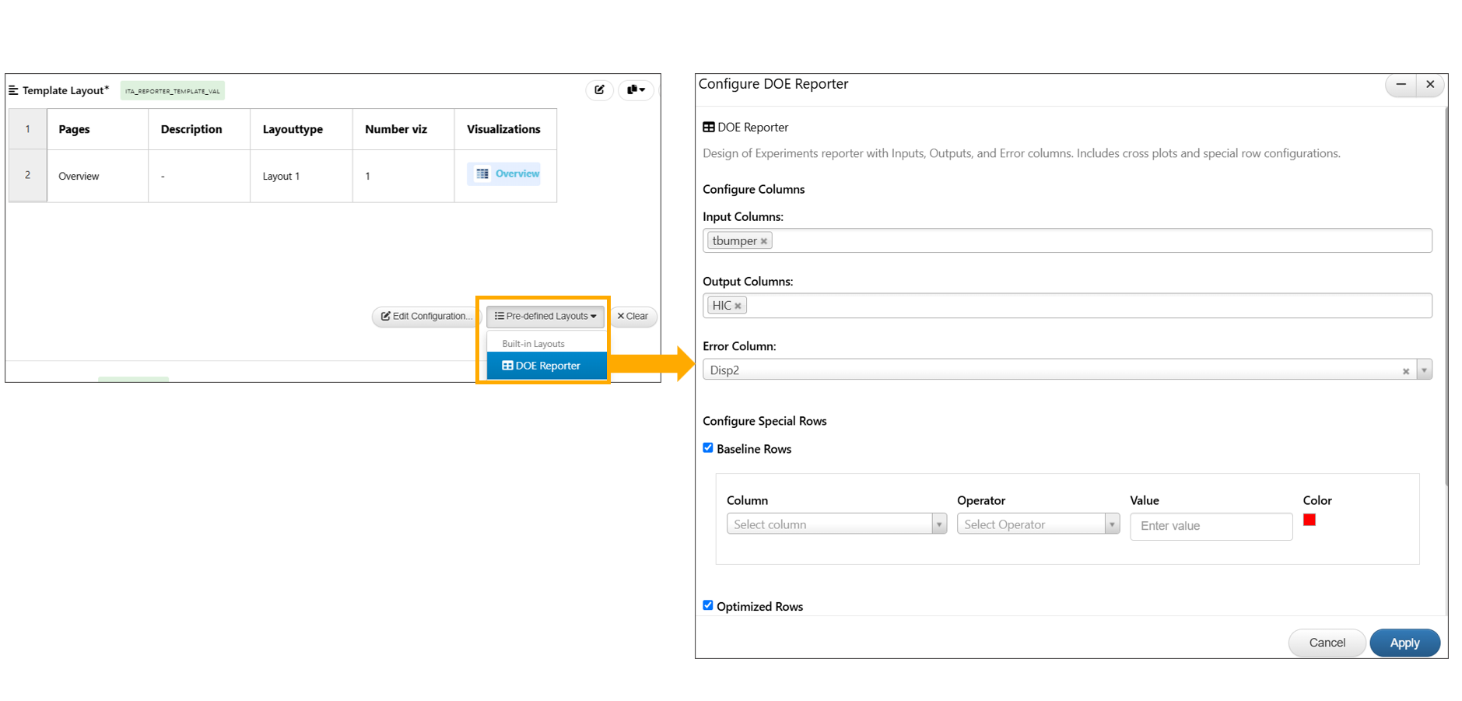Open the Pre-defined Layouts menu
Image resolution: width=1462 pixels, height=701 pixels.
545,316
